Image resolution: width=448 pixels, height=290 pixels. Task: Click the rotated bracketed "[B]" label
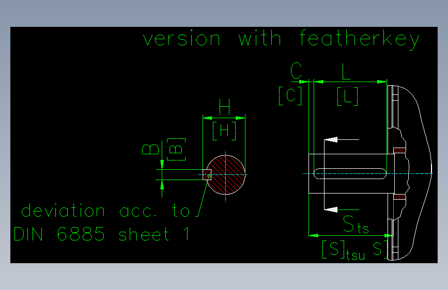[x=176, y=149]
